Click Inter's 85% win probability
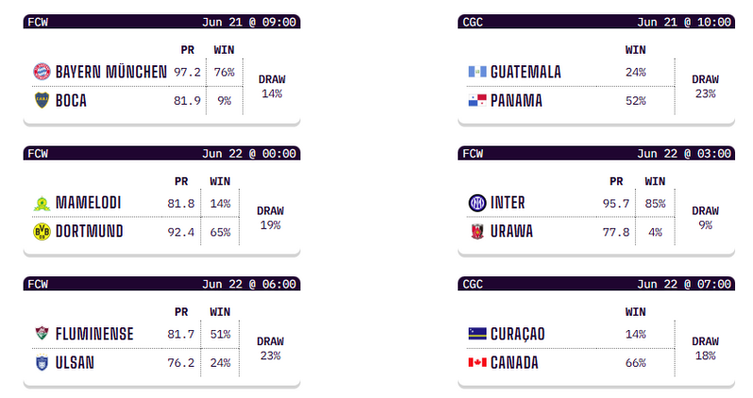753x398 pixels. tap(655, 203)
